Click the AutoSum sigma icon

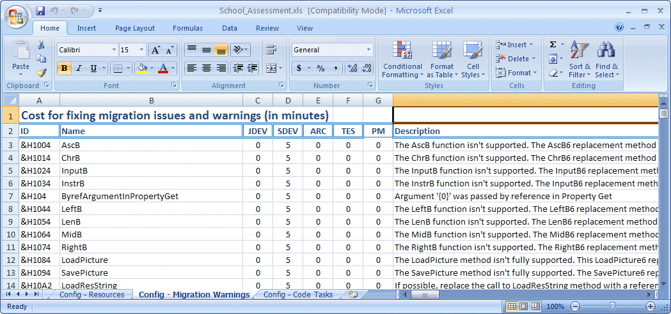point(553,45)
